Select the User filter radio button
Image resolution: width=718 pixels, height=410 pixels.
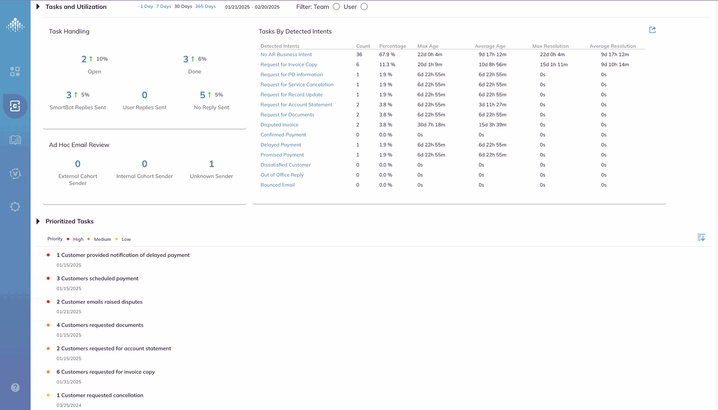[364, 7]
